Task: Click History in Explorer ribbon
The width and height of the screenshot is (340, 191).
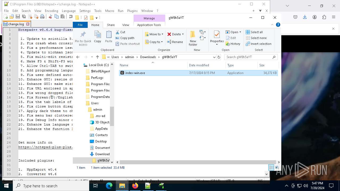Action: click(233, 44)
